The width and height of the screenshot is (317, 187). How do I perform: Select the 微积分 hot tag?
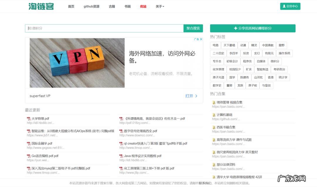tap(275, 61)
